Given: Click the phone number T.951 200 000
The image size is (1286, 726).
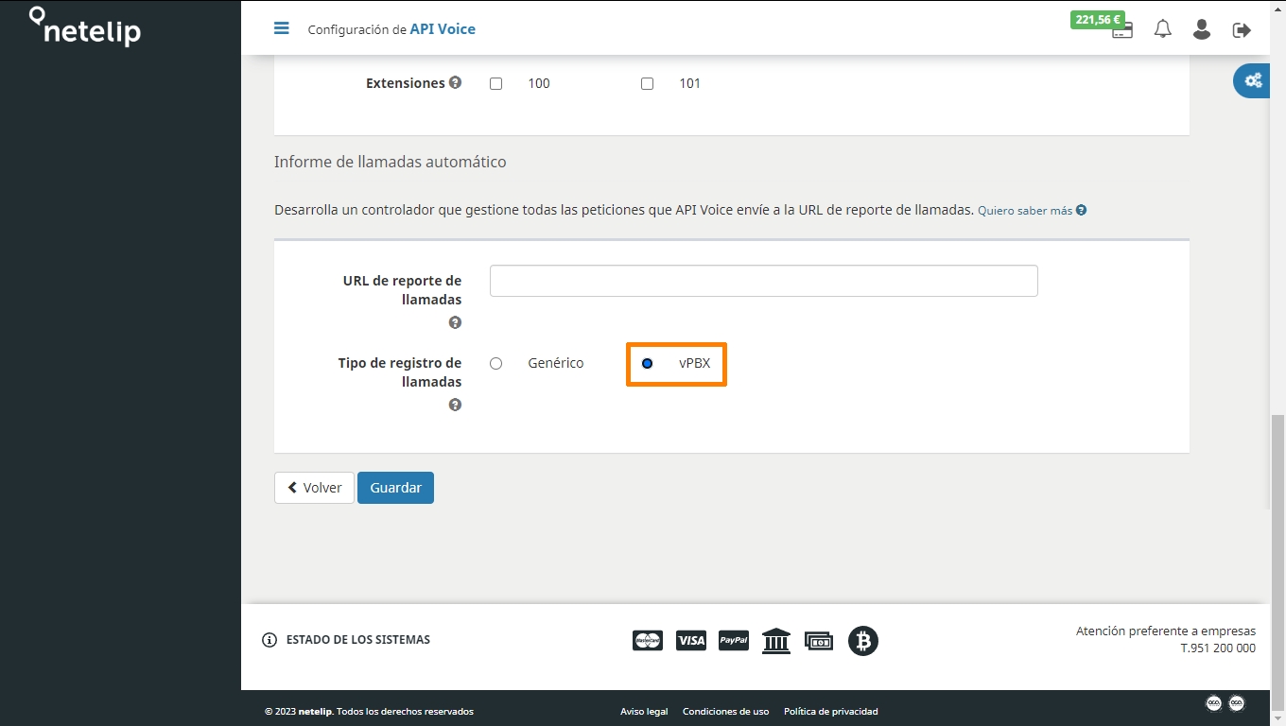Looking at the screenshot, I should pyautogui.click(x=1218, y=648).
